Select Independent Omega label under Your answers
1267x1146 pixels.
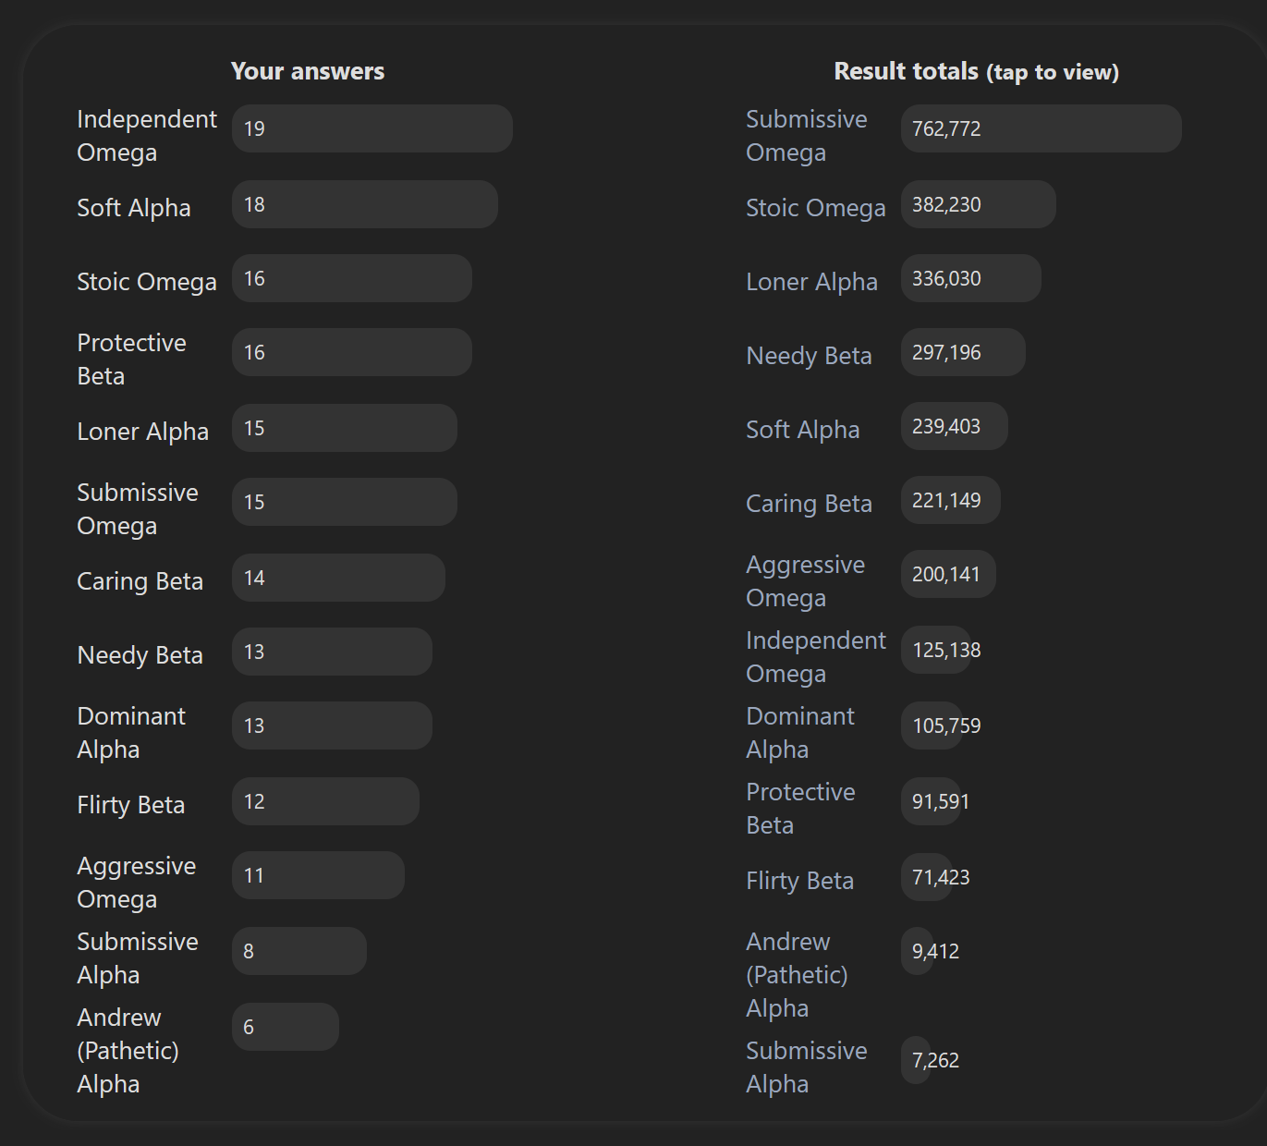point(146,136)
